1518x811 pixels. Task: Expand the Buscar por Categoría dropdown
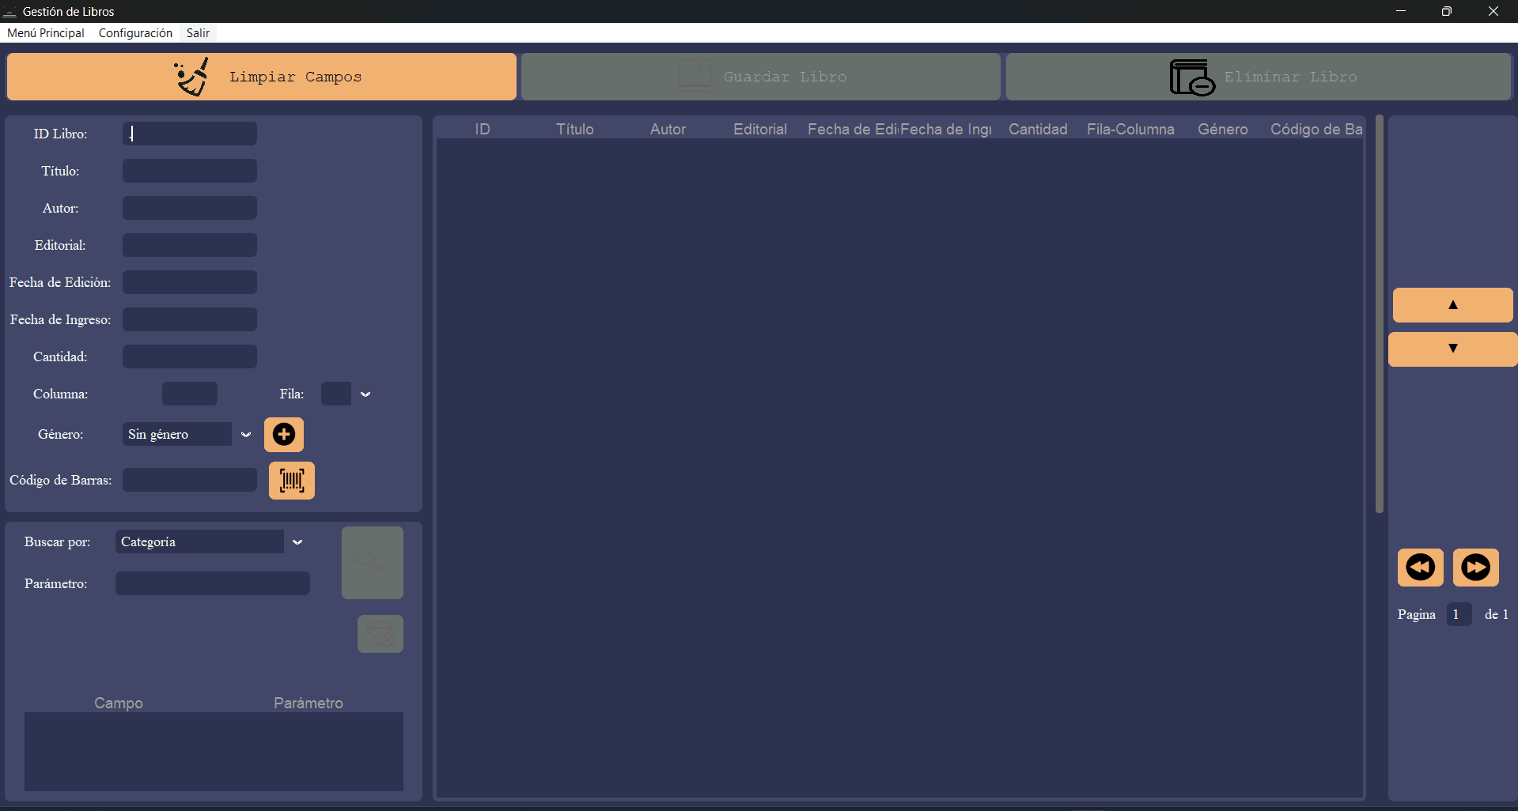297,542
